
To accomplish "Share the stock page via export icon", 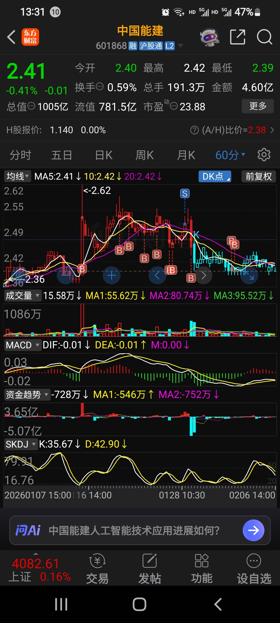I will [238, 37].
